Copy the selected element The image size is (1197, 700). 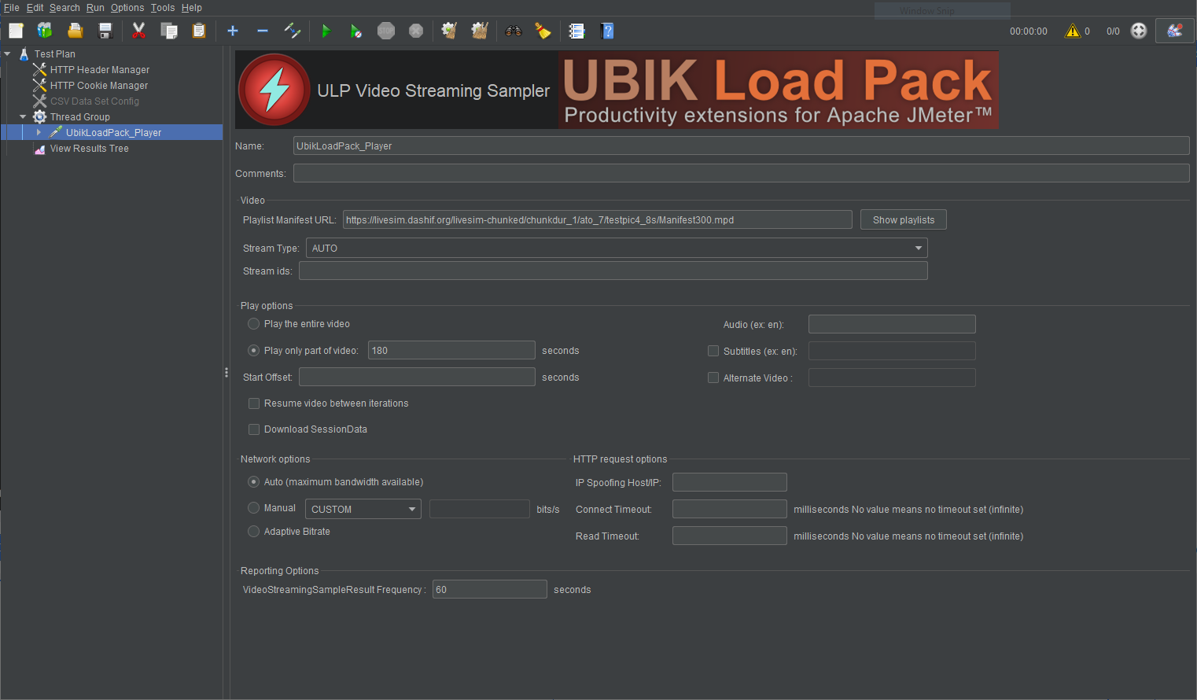point(168,31)
